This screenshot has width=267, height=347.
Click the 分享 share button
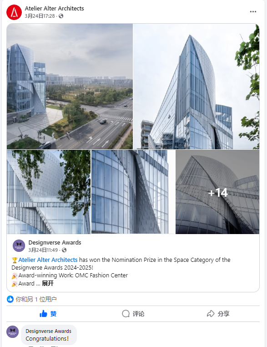click(218, 314)
